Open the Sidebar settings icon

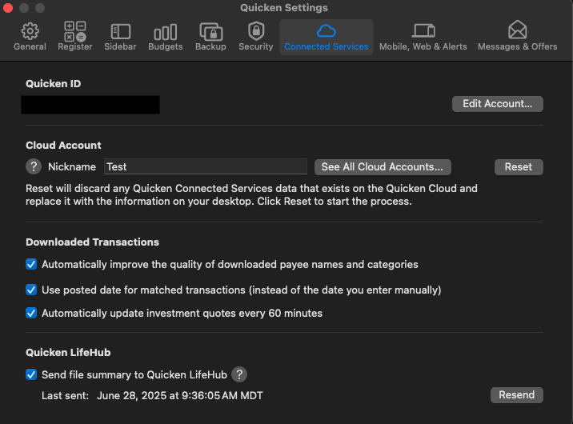[x=120, y=31]
